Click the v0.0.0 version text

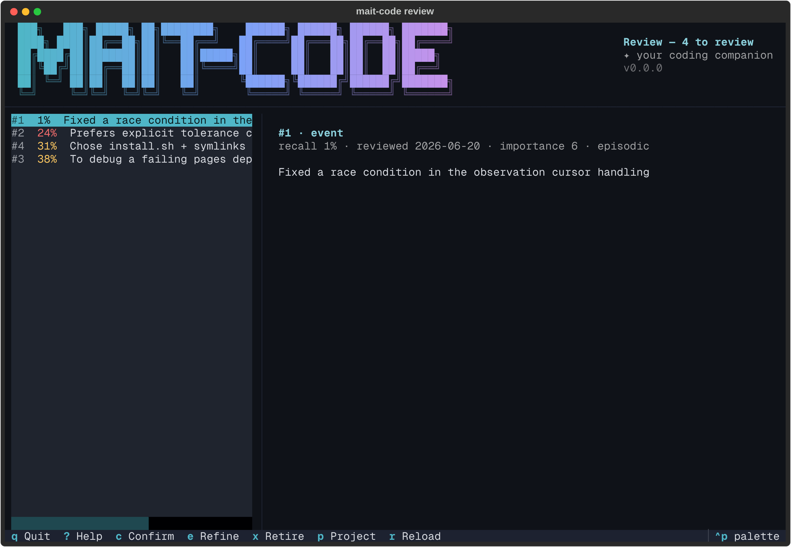[x=643, y=68]
